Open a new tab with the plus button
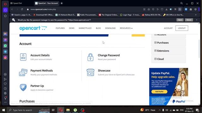This screenshot has width=202, height=113. point(62,3)
